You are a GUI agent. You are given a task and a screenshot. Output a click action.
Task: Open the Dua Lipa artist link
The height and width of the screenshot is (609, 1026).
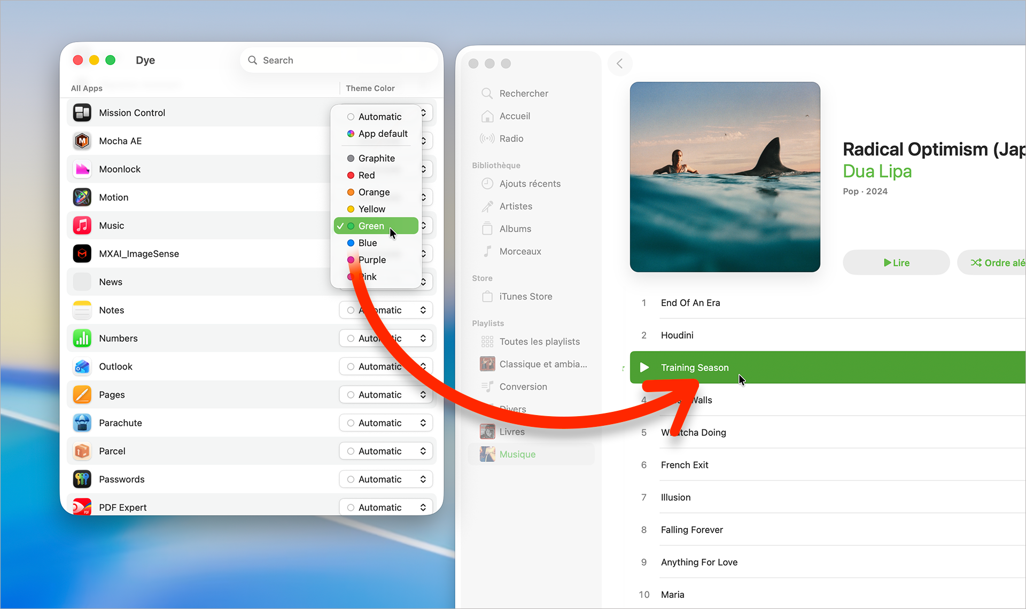click(877, 171)
